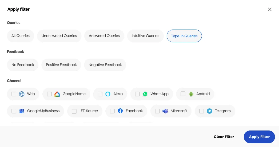Click the Channel section heading
The width and height of the screenshot is (279, 147).
click(x=14, y=81)
